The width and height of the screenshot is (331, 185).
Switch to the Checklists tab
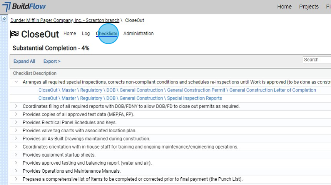tap(107, 33)
